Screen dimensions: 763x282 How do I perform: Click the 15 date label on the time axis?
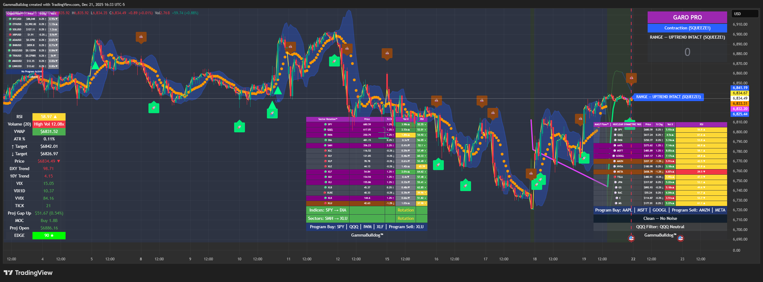tap(387, 259)
